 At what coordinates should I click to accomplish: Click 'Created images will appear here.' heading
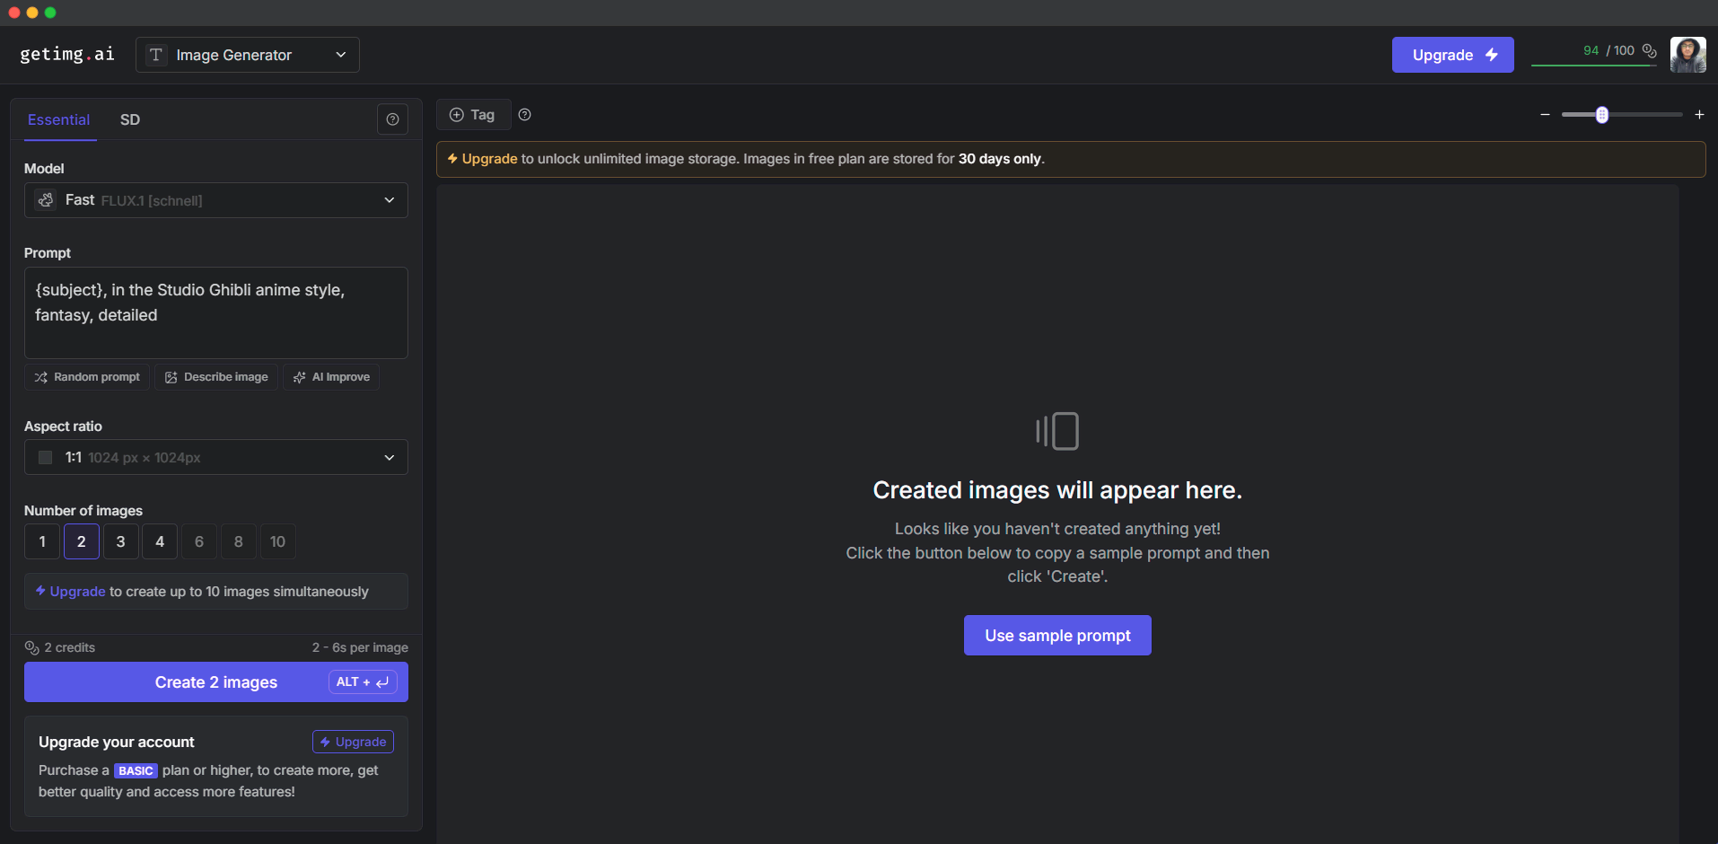(x=1057, y=490)
